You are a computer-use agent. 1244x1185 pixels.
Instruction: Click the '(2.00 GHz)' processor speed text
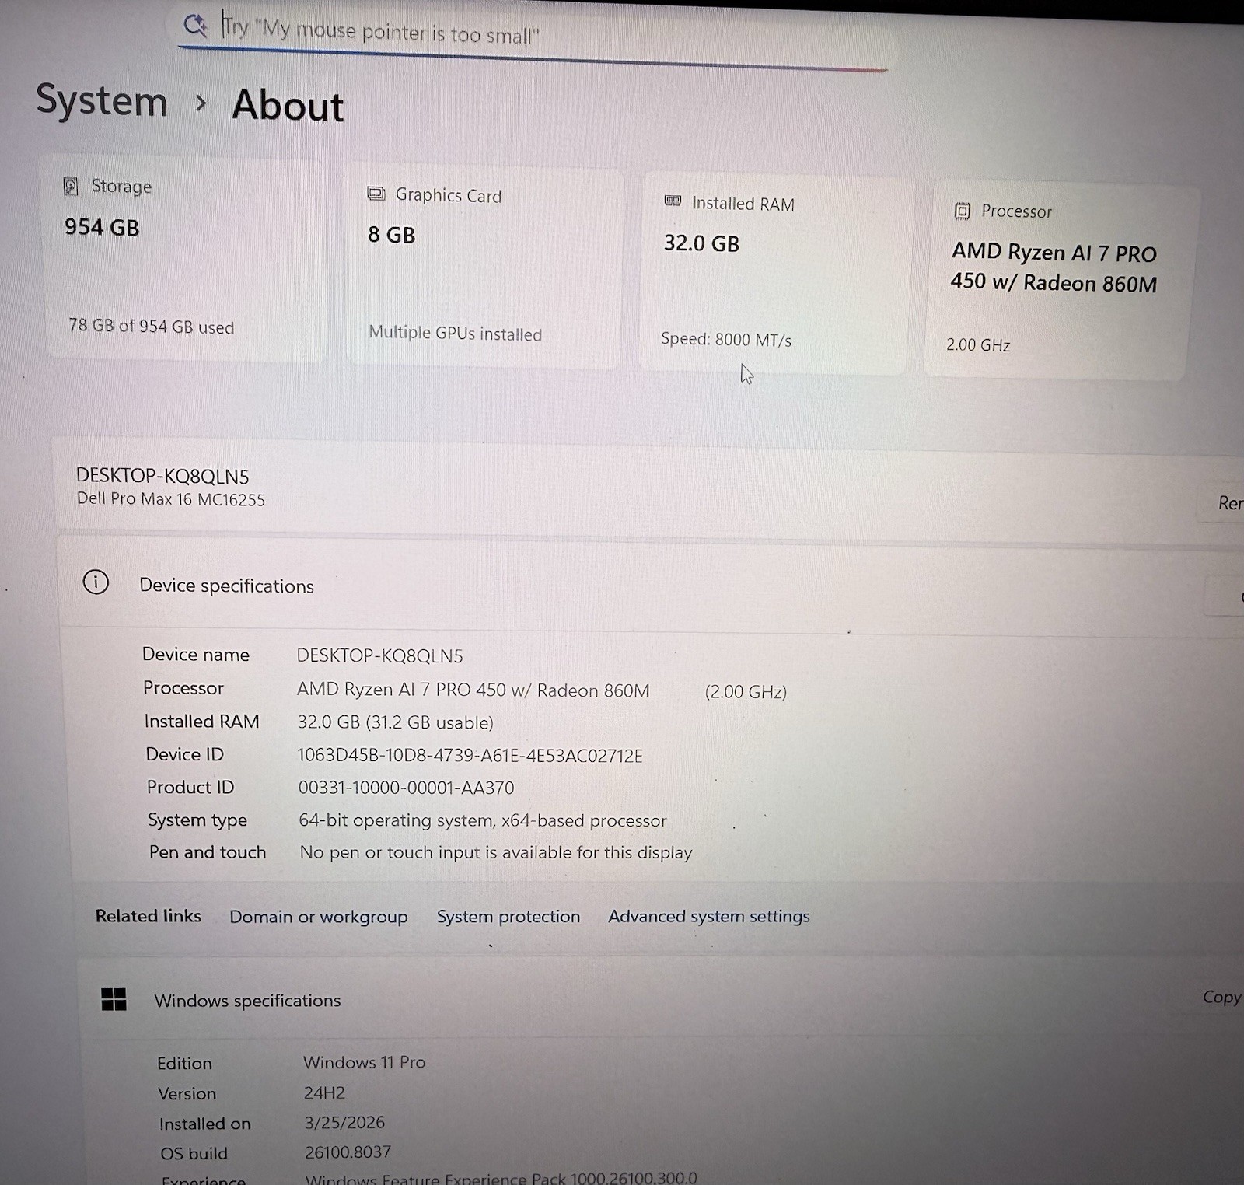pyautogui.click(x=746, y=692)
